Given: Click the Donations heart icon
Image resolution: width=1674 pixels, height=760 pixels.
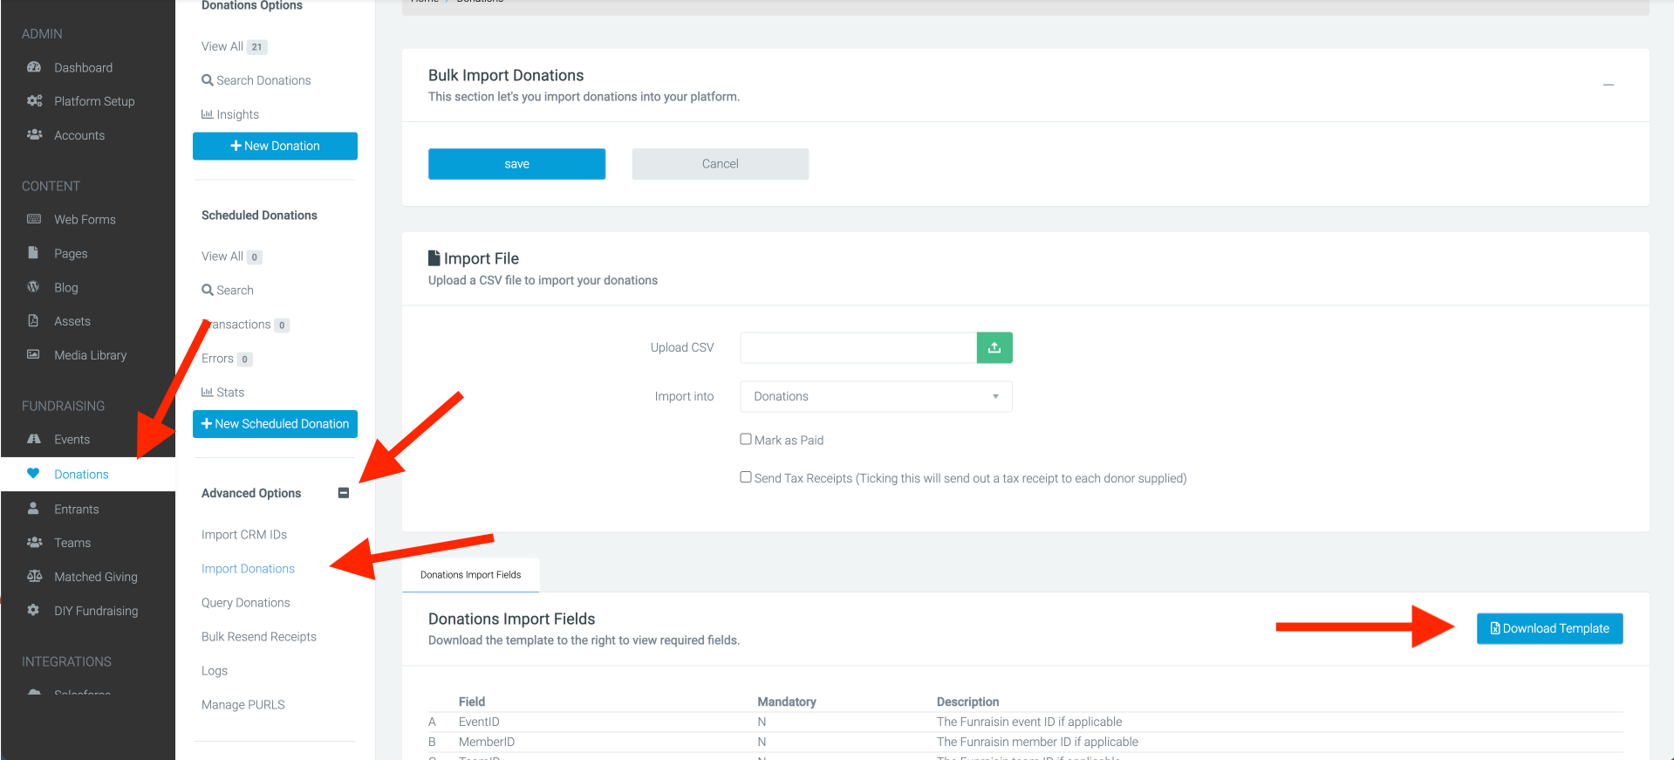Looking at the screenshot, I should [x=33, y=474].
